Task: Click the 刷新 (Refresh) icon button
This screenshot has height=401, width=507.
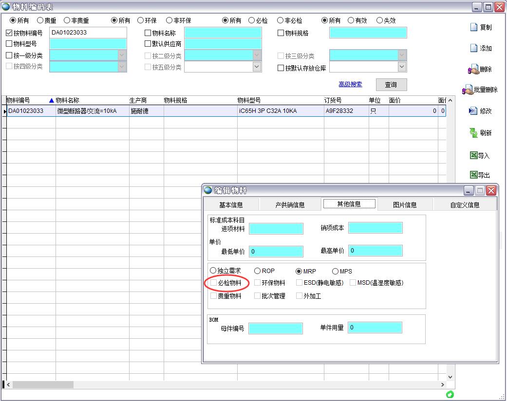Action: tap(473, 133)
